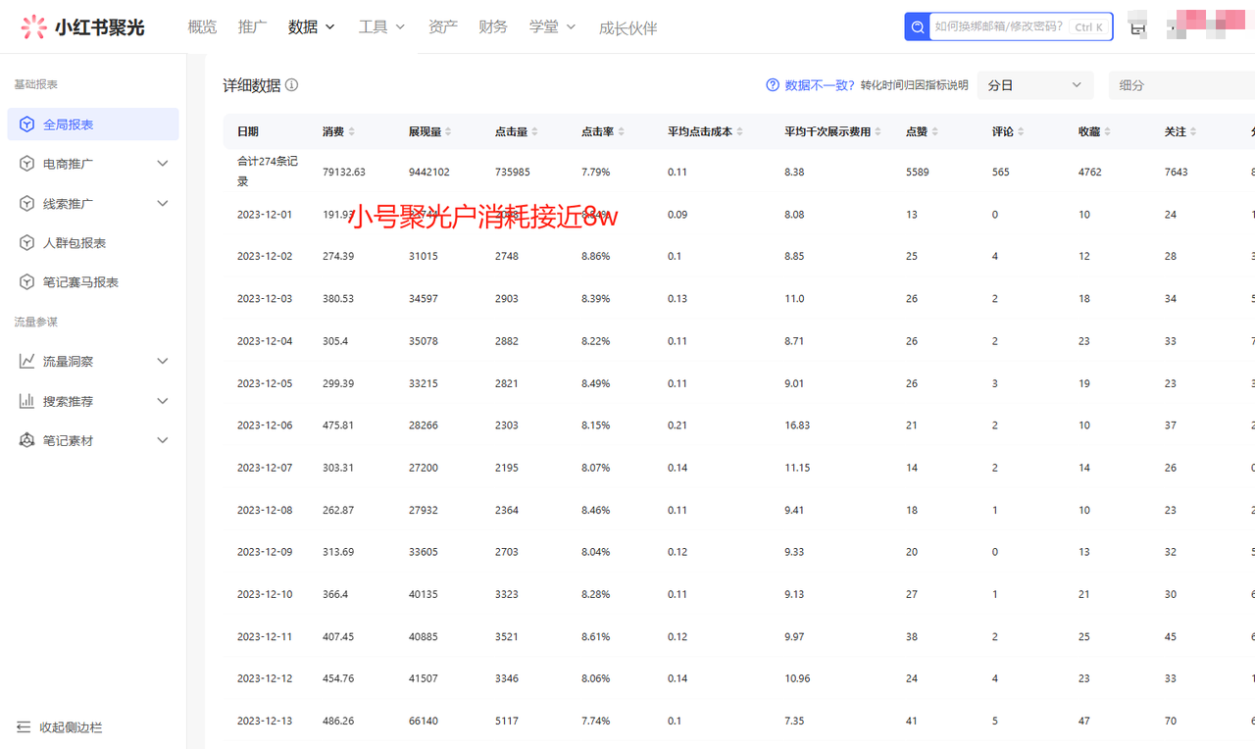Select the 搜索推荐 bar-chart icon

(27, 400)
